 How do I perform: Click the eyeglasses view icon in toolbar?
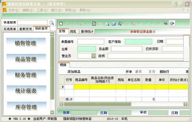(x=166, y=24)
